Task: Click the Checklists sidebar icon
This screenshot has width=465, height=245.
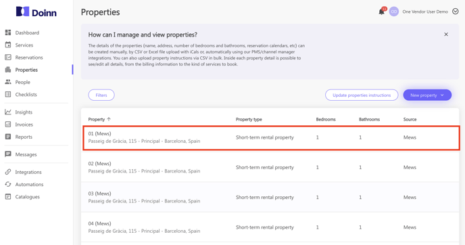Action: tap(8, 95)
